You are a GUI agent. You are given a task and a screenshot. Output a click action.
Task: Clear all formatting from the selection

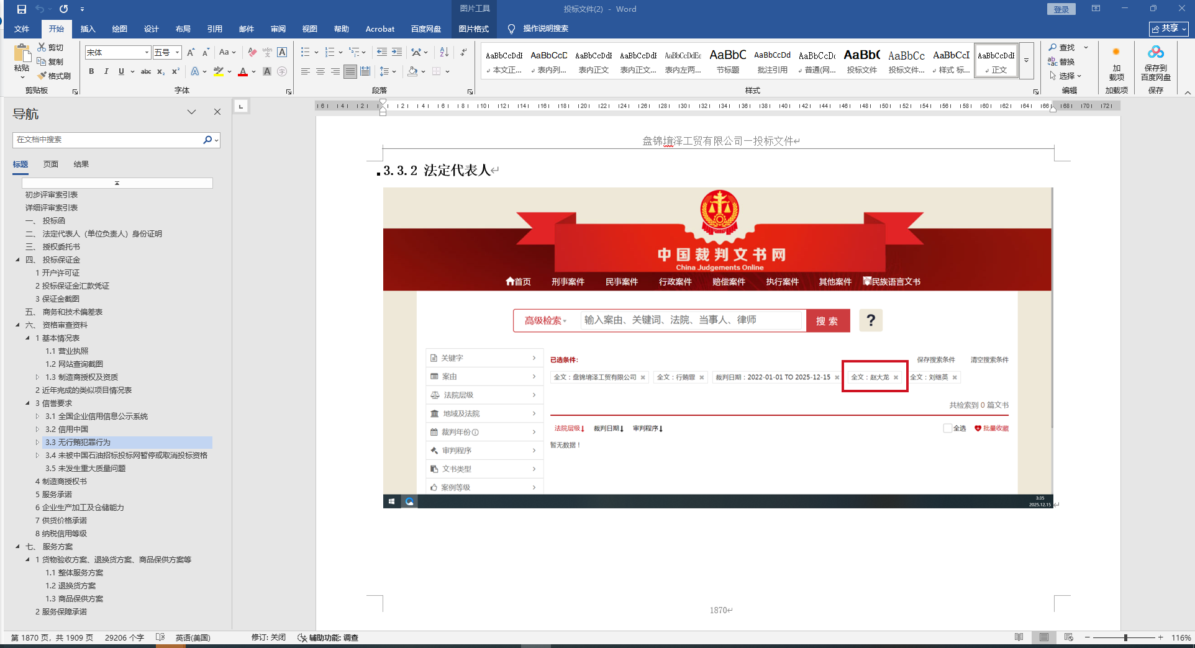(252, 53)
